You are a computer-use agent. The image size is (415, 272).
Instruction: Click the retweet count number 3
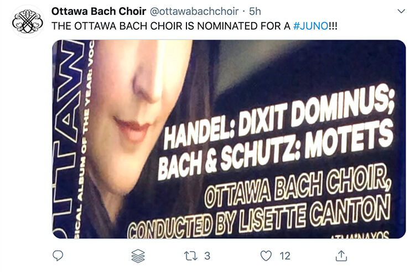pyautogui.click(x=207, y=256)
